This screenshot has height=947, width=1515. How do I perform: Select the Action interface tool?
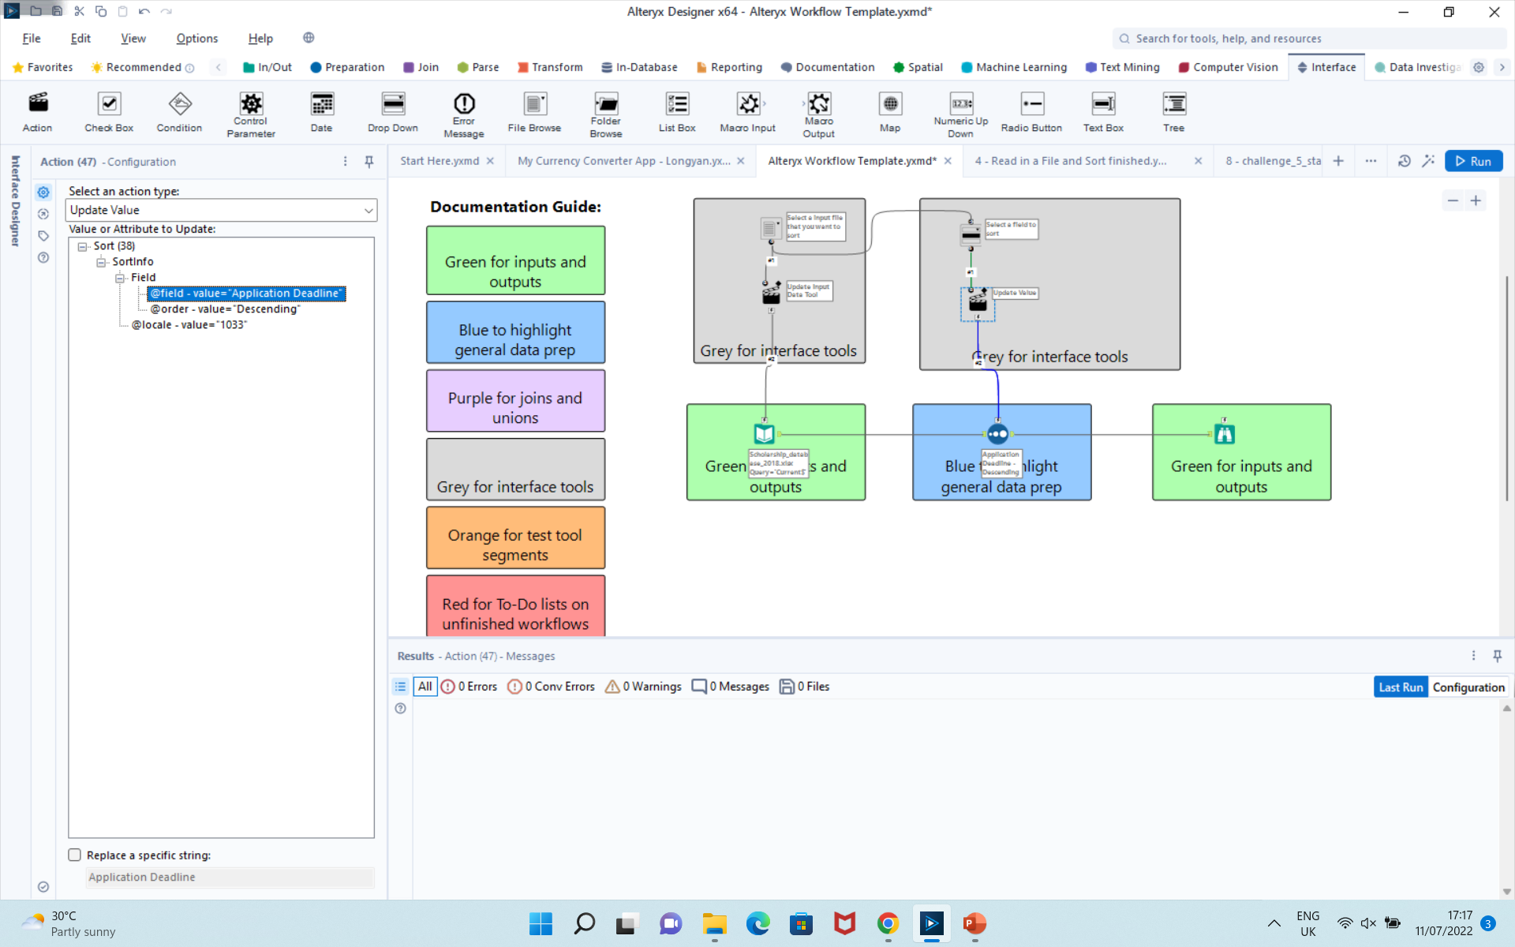[x=37, y=113]
